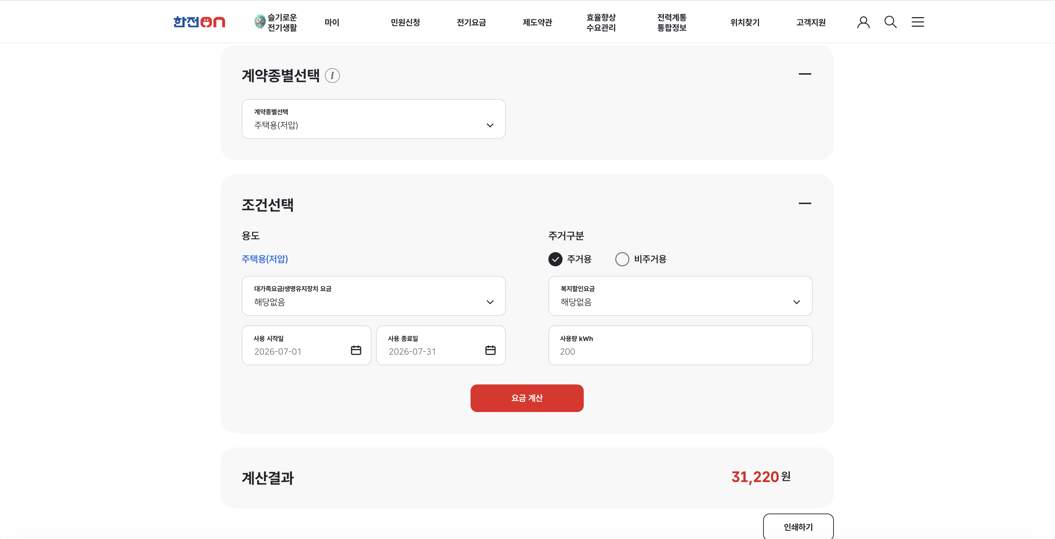Screen dimensions: 1055x539
Task: Open calendar for 사용 시작일
Action: coord(356,350)
